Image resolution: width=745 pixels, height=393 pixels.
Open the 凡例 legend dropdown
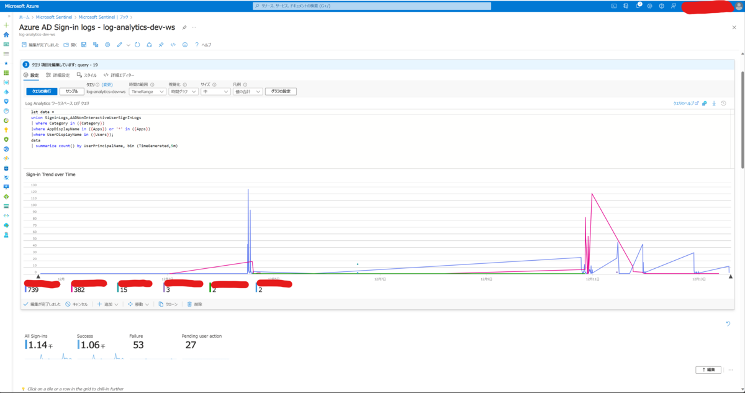point(248,91)
